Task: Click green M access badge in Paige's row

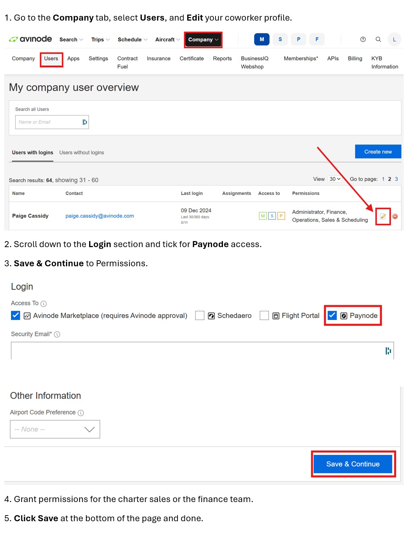Action: tap(263, 216)
